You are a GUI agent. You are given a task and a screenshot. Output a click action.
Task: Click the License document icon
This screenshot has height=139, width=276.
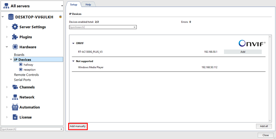pyautogui.click(x=15, y=117)
